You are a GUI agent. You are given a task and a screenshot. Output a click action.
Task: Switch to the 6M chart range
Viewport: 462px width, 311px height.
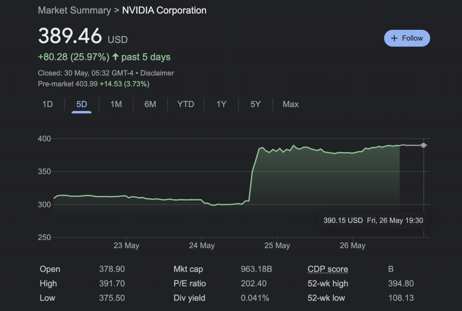pyautogui.click(x=150, y=104)
